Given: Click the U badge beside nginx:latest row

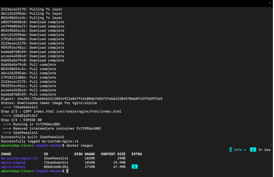Looking at the screenshot, I should pos(135,167).
